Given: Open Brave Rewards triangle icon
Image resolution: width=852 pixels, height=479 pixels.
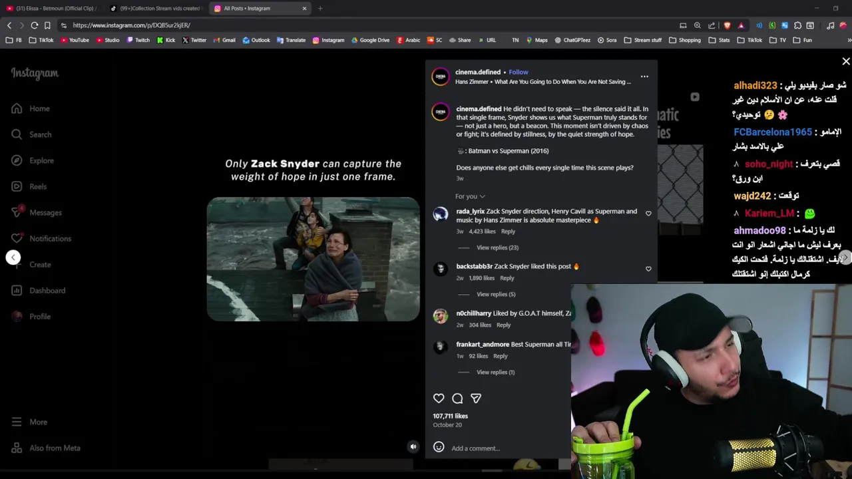Looking at the screenshot, I should [741, 25].
